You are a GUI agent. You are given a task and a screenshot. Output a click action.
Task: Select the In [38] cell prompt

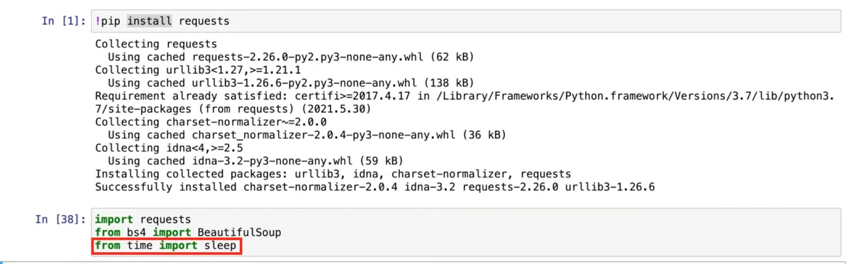click(60, 220)
